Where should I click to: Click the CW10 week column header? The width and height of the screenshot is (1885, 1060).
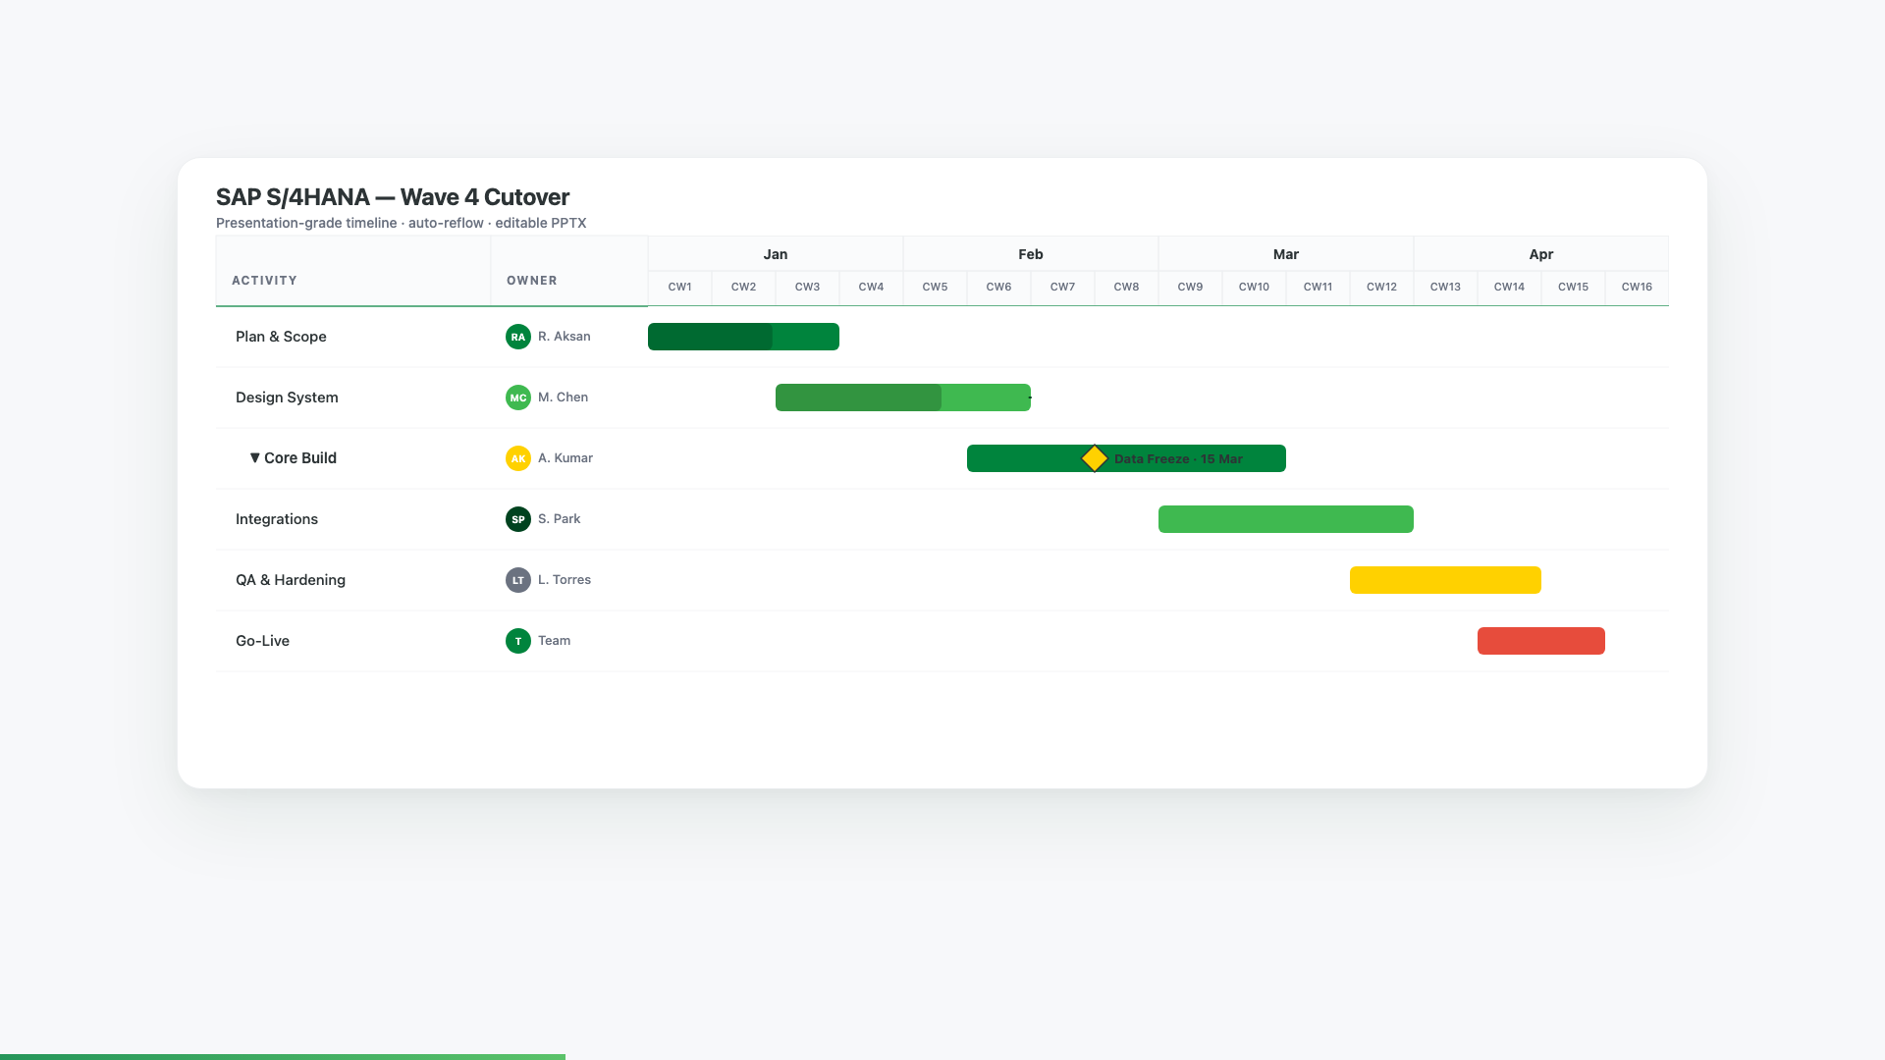pyautogui.click(x=1254, y=288)
